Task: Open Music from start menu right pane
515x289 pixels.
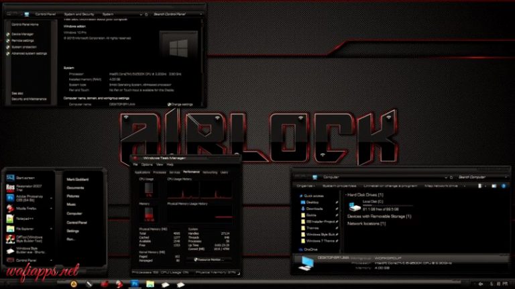Action: (71, 205)
